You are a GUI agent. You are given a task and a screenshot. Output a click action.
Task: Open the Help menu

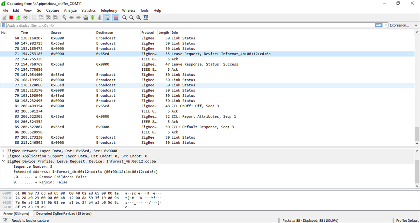(x=157, y=10)
